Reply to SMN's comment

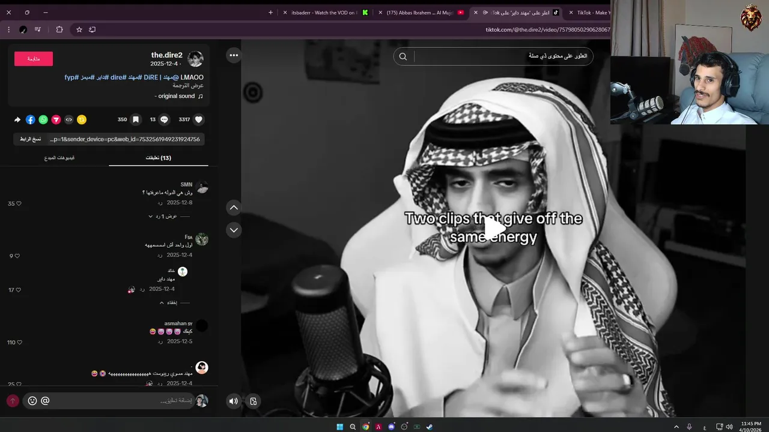(x=160, y=203)
